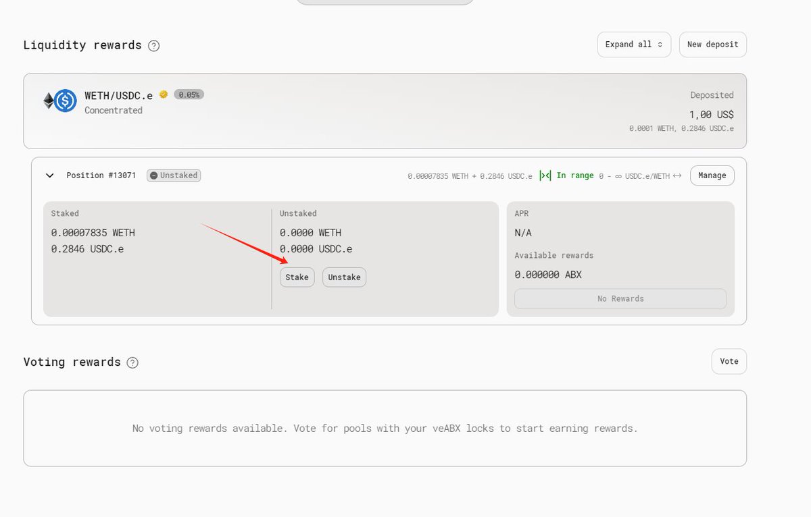Click the In range status text
The width and height of the screenshot is (811, 517).
[575, 175]
